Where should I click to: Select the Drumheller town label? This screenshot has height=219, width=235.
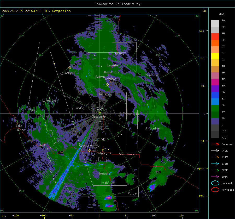153,128
